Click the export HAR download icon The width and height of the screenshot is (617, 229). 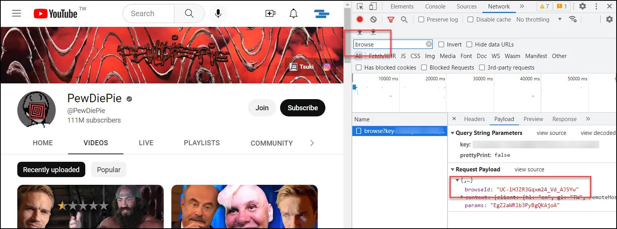(x=373, y=32)
